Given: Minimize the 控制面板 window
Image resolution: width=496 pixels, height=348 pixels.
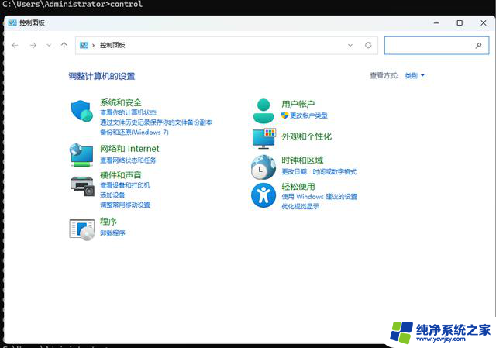Looking at the screenshot, I should tap(436, 22).
